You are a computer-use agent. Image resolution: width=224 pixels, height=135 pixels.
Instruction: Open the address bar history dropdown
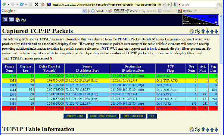164,4
